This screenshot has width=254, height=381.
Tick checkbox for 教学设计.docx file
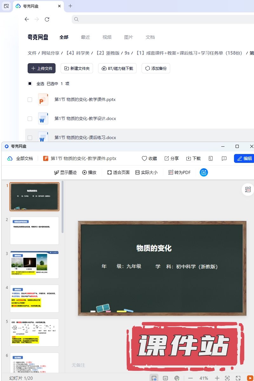30,119
